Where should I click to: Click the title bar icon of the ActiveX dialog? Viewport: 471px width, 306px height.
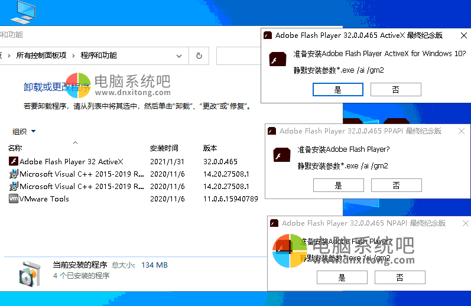268,35
